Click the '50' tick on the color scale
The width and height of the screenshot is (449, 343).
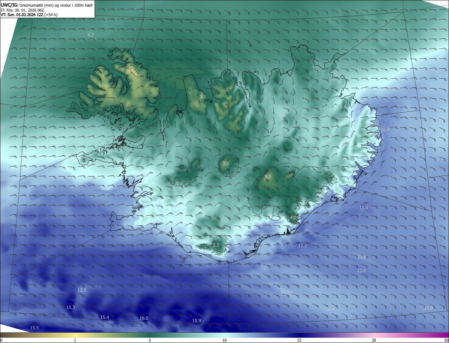click(x=446, y=340)
